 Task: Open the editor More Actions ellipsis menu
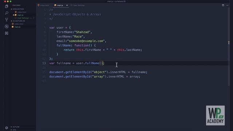pyautogui.click(x=227, y=5)
